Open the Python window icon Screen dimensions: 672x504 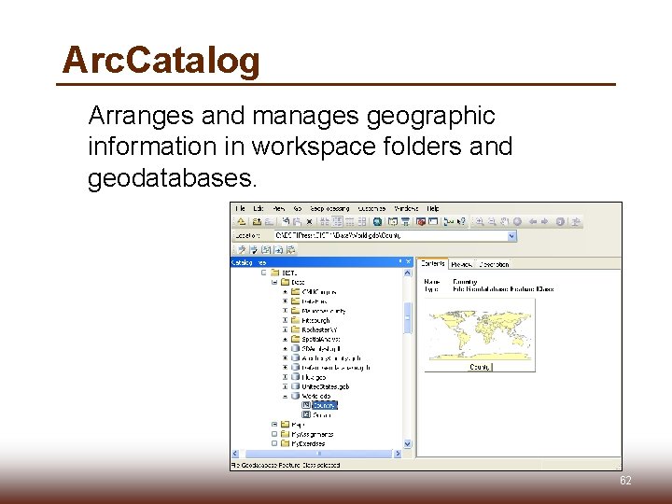(x=433, y=221)
